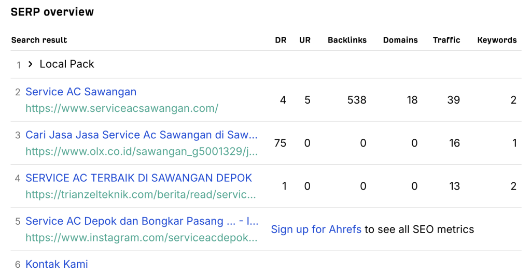Click the Search result column header
Viewport: 531px width, 274px height.
tap(39, 40)
